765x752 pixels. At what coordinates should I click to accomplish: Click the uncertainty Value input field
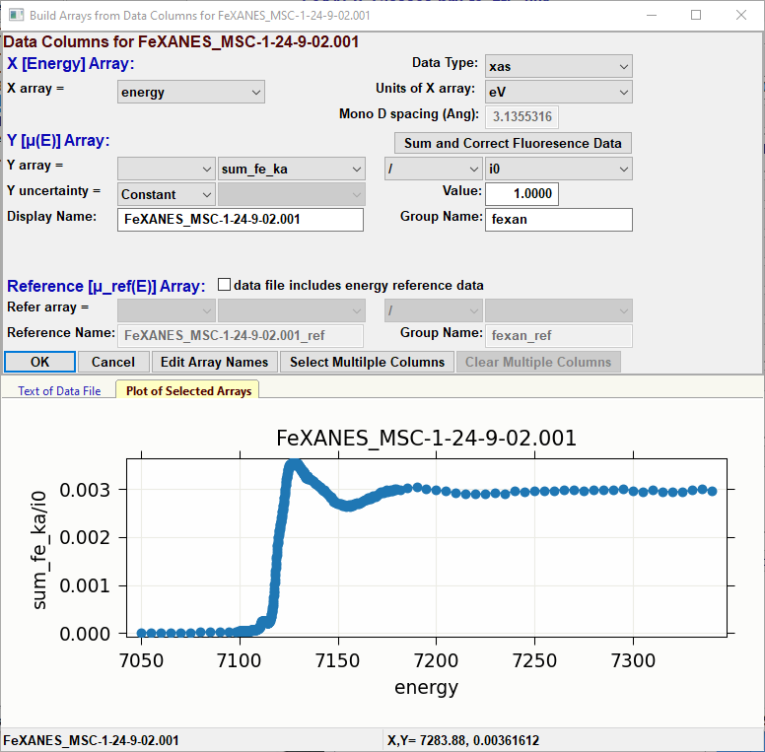tap(522, 195)
